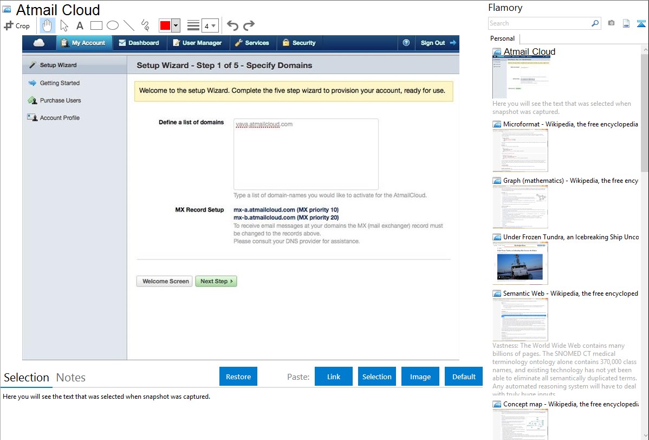
Task: Pick the text annotation tool
Action: [x=80, y=25]
